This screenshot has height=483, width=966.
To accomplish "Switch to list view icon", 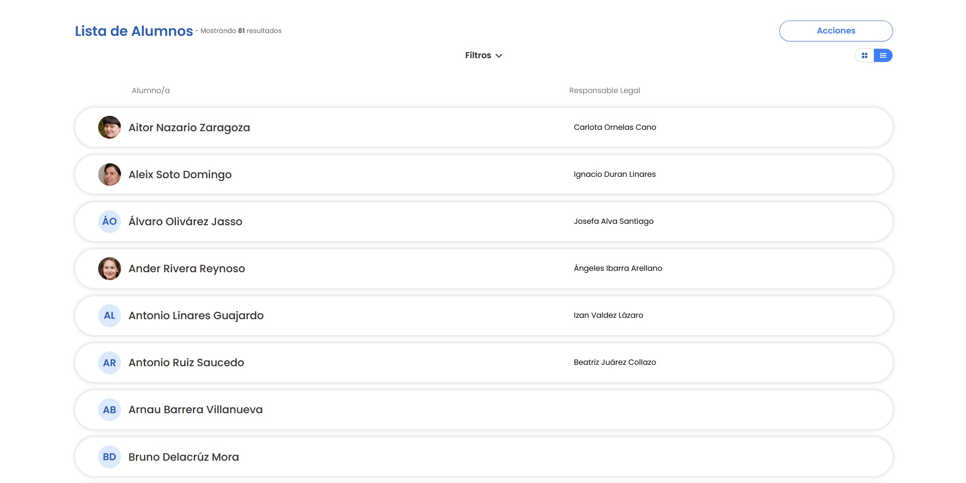I will click(x=883, y=55).
